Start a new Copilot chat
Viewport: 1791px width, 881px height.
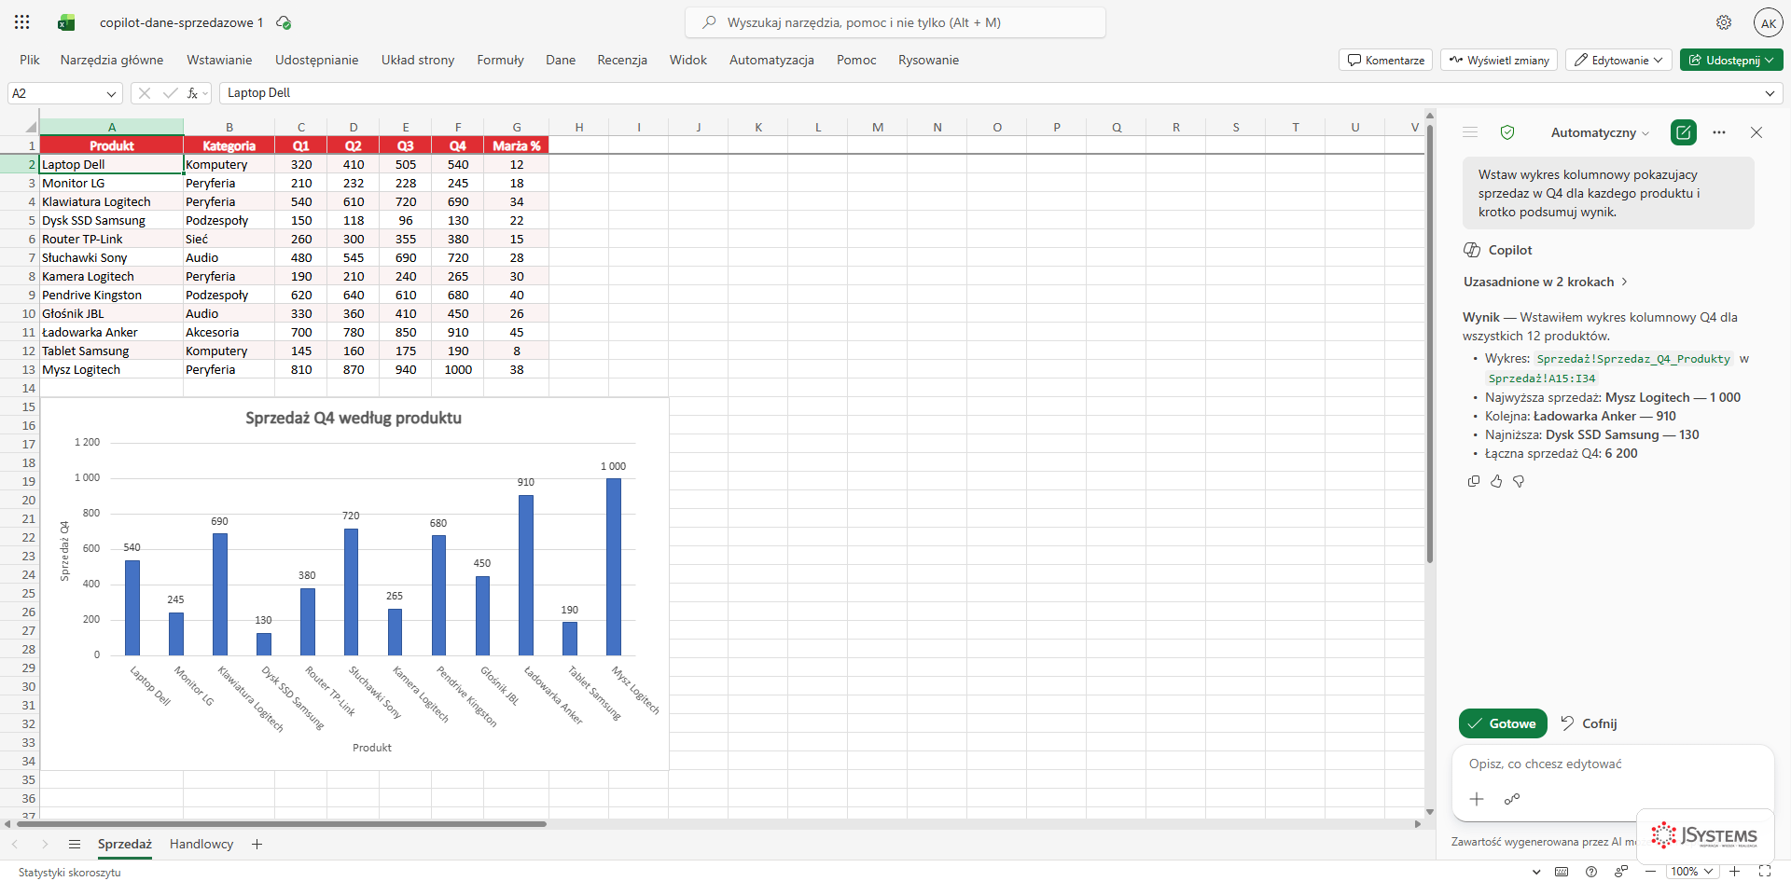pos(1684,132)
